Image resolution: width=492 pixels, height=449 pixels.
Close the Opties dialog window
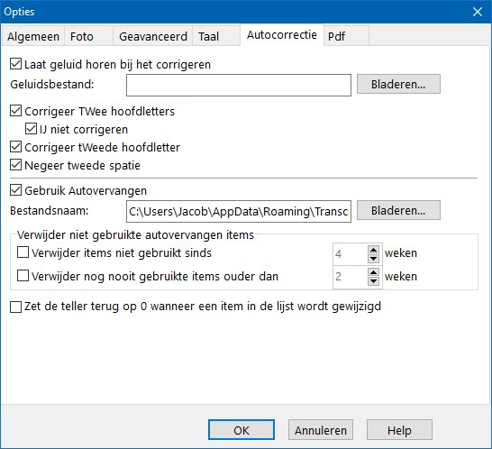click(478, 12)
